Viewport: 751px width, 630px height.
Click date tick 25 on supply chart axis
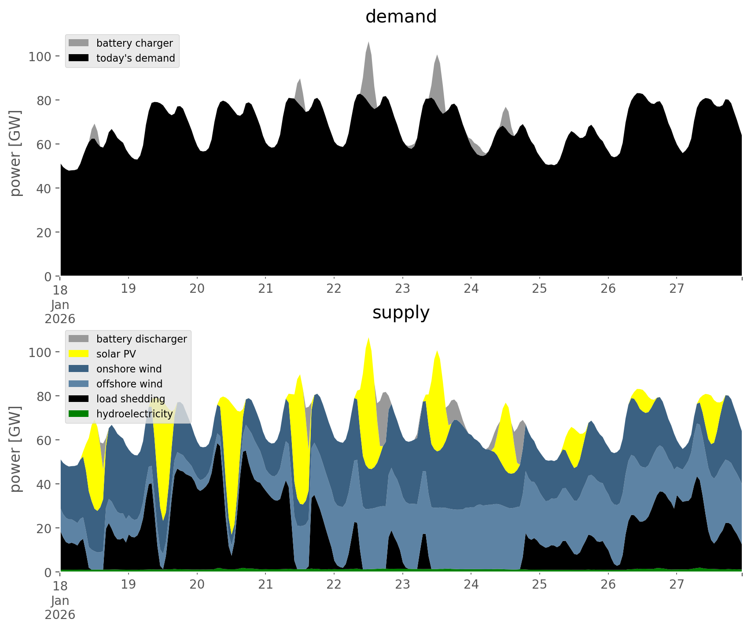539,585
